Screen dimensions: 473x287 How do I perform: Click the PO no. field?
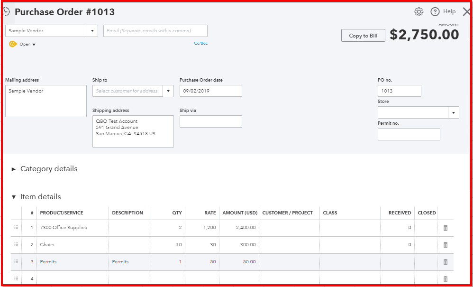(x=400, y=91)
